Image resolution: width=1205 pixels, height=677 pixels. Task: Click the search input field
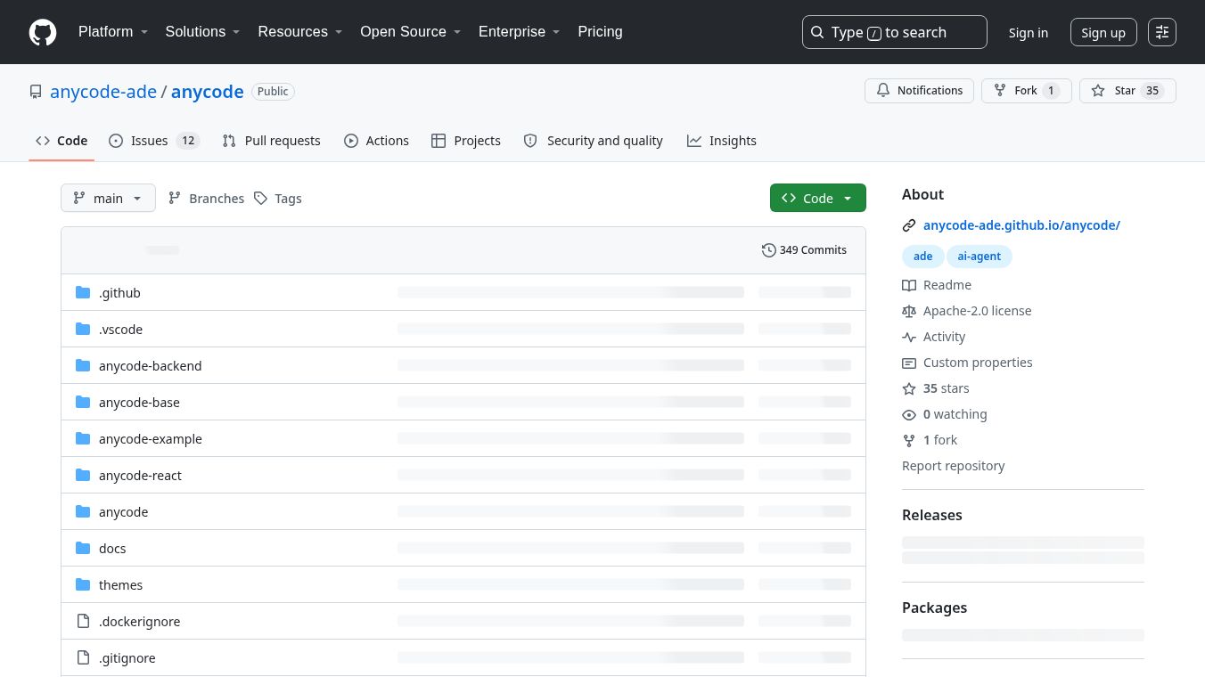(x=895, y=32)
